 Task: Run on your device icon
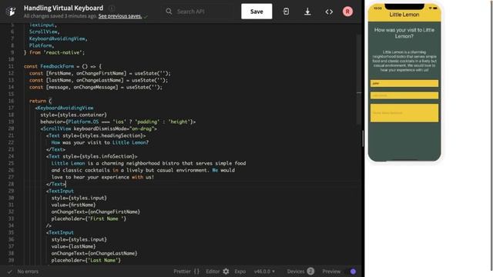286,12
